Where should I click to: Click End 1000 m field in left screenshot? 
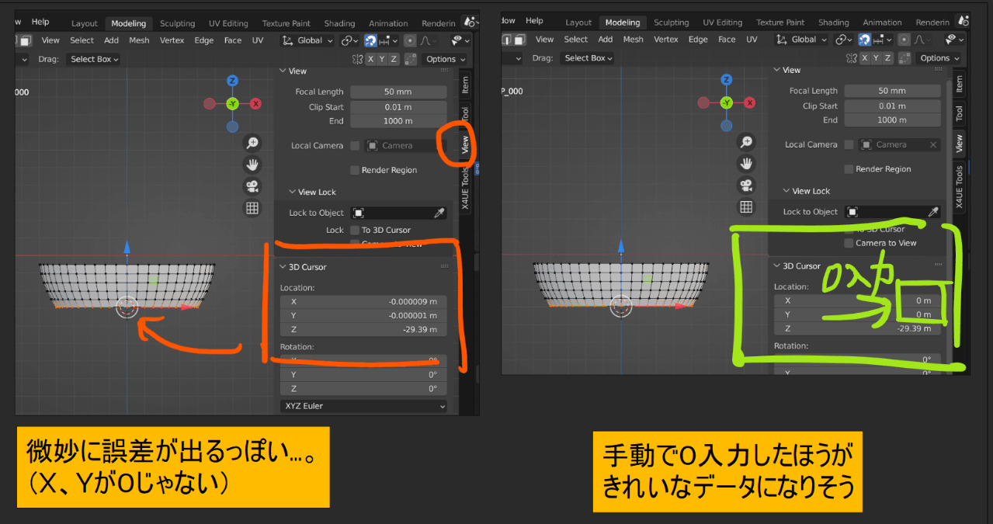[x=398, y=121]
